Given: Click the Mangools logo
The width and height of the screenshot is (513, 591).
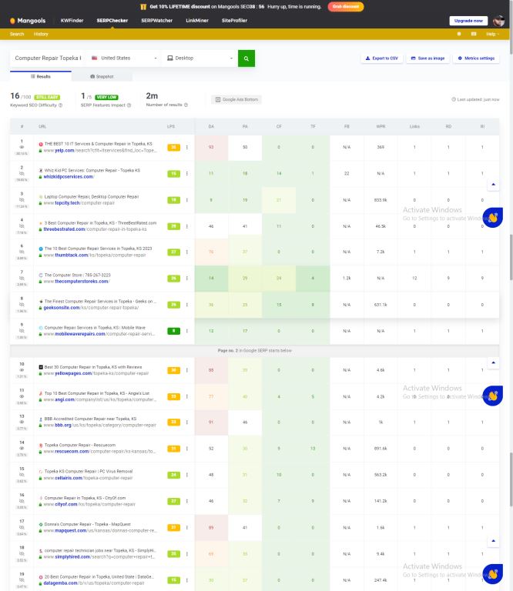Looking at the screenshot, I should (x=28, y=21).
